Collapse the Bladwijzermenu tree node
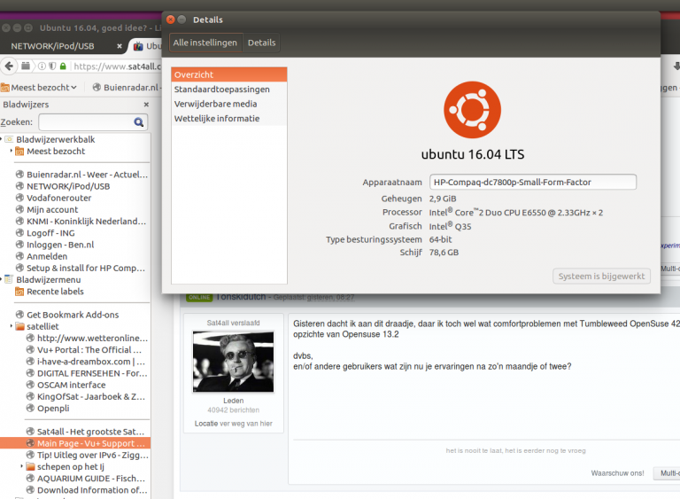The height and width of the screenshot is (499, 680). pyautogui.click(x=3, y=279)
